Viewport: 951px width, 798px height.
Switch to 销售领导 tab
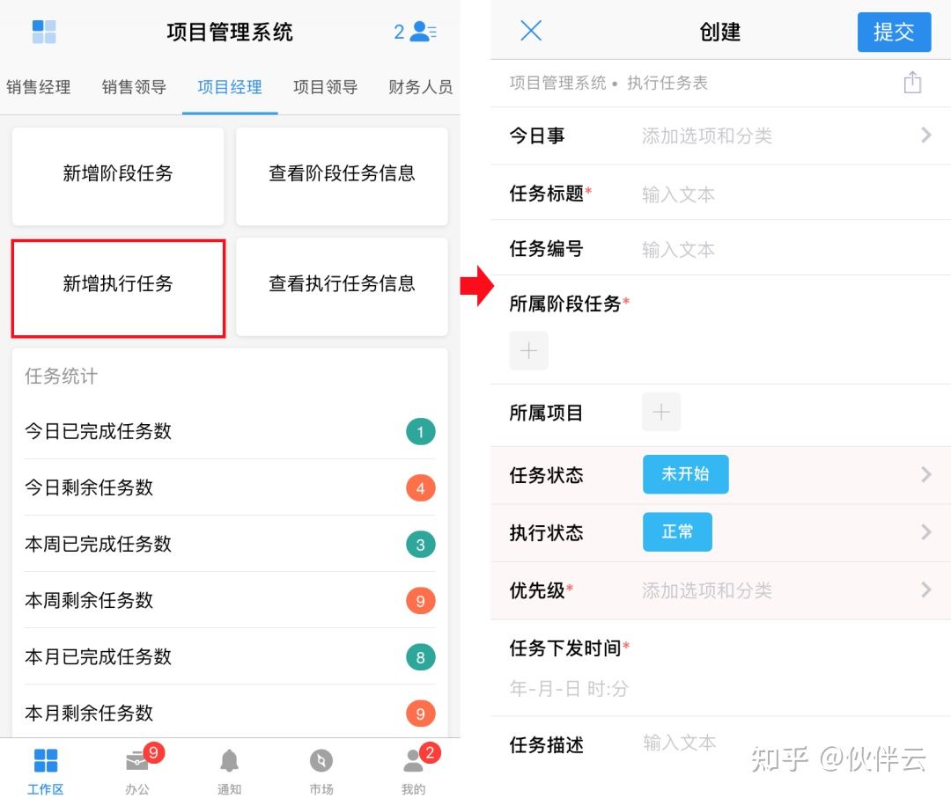[134, 87]
